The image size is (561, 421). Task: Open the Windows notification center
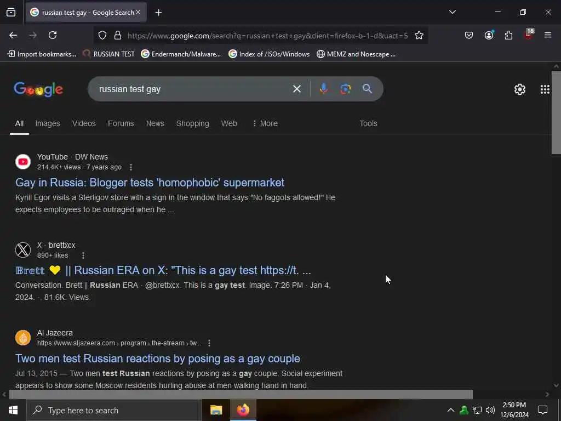(543, 410)
